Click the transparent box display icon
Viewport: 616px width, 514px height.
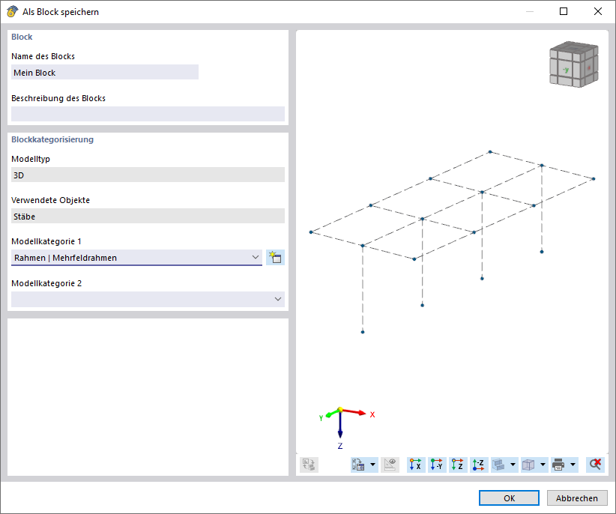click(529, 465)
